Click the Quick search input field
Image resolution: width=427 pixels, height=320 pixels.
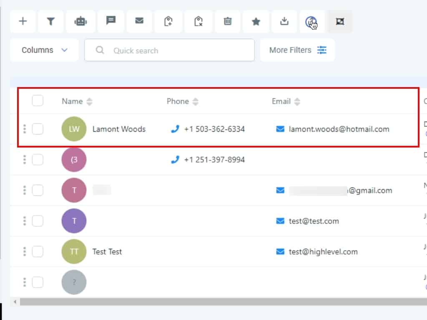(x=175, y=50)
